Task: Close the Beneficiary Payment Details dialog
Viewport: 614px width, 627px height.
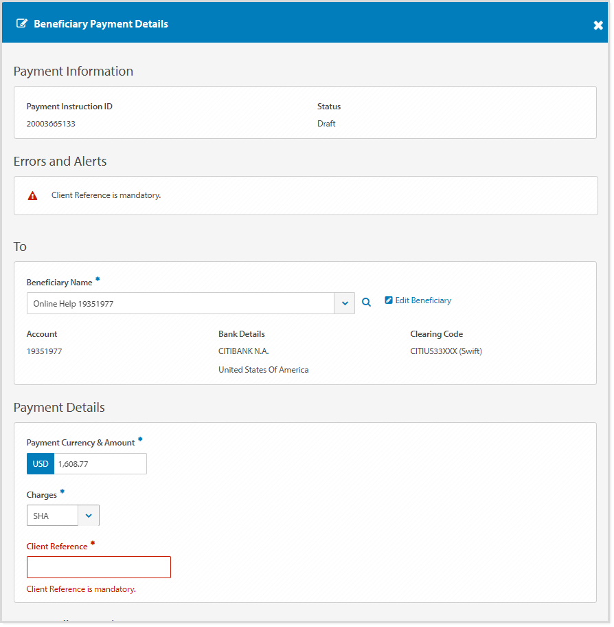Action: (x=598, y=25)
